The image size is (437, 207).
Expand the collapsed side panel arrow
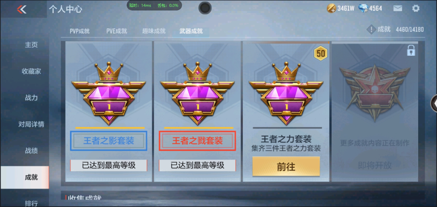pos(434,103)
